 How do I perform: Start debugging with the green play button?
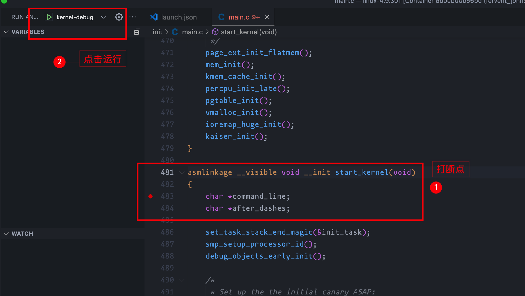[49, 17]
